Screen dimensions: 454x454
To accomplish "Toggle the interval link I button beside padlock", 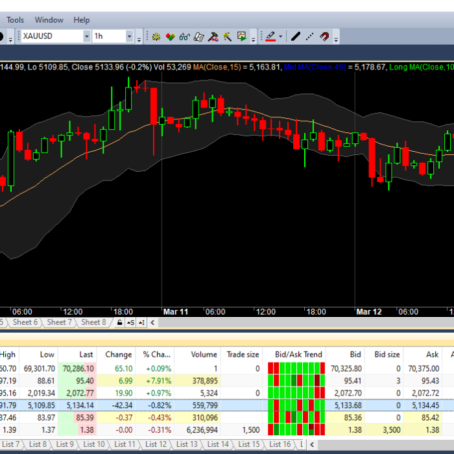I will [141, 322].
